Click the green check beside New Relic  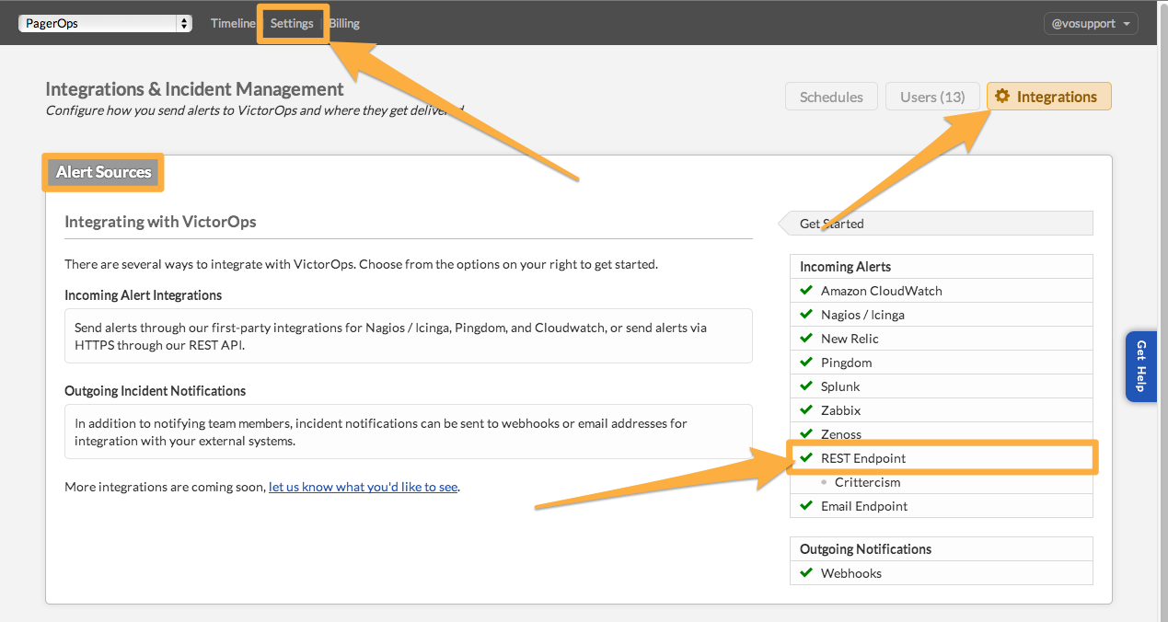806,338
